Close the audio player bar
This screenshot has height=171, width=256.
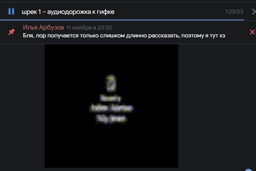pos(254,12)
